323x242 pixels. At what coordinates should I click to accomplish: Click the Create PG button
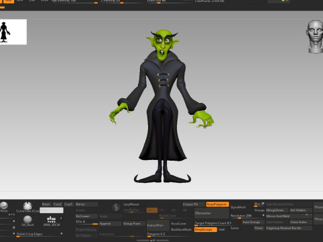[x=193, y=204]
